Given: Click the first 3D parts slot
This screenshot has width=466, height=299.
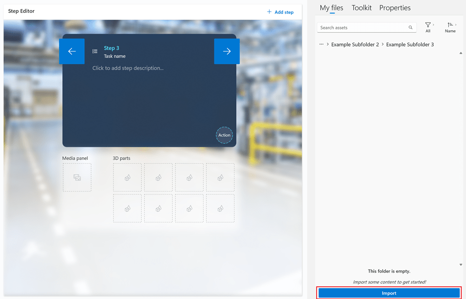Looking at the screenshot, I should [128, 177].
